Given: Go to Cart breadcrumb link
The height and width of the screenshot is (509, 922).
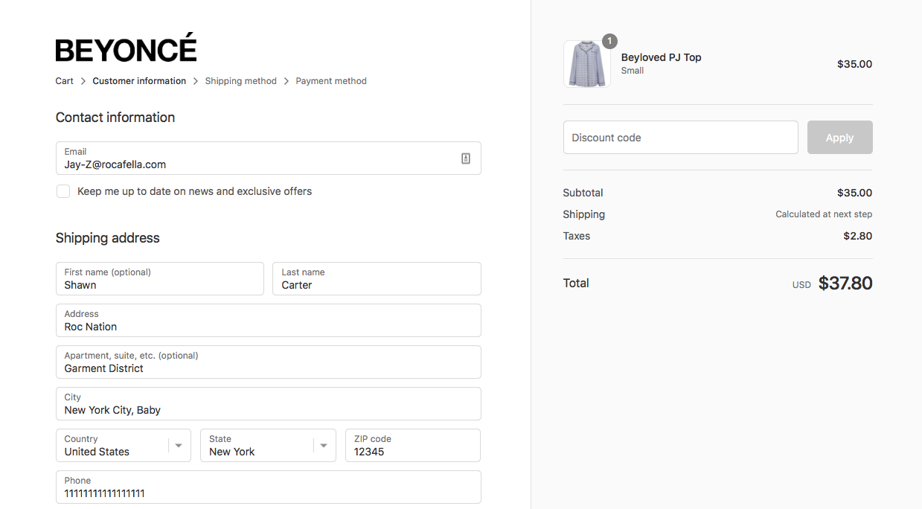Looking at the screenshot, I should point(64,81).
